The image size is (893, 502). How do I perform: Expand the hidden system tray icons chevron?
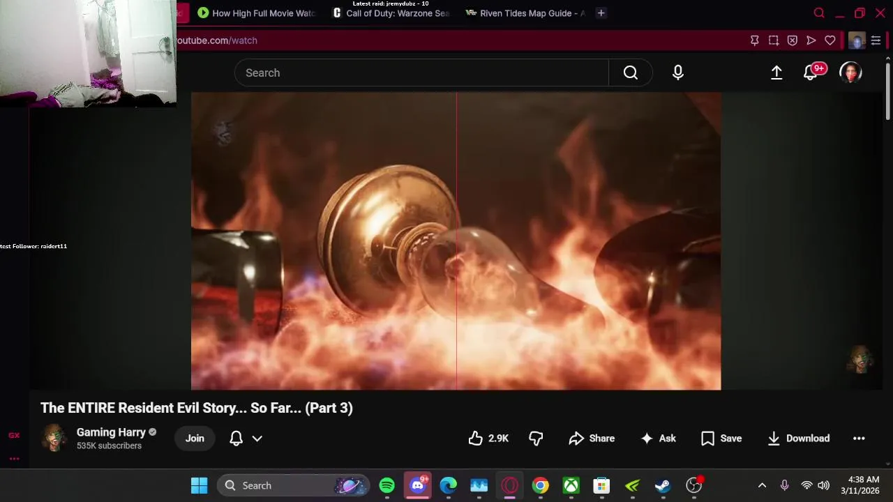[x=762, y=485]
